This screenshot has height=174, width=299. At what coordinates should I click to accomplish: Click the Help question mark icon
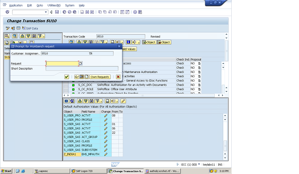click(x=135, y=12)
